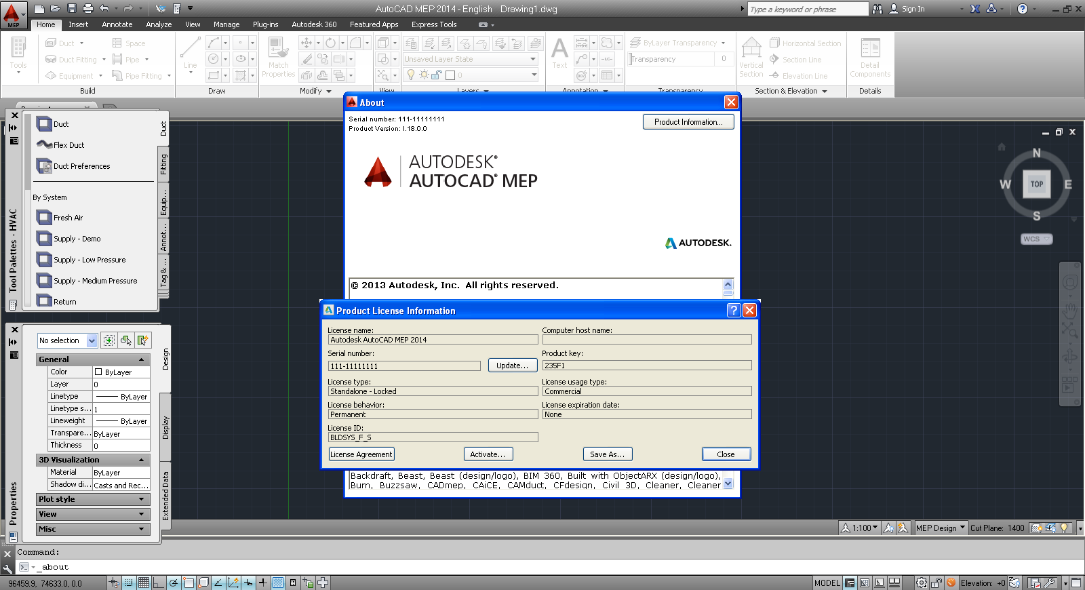Click the Search binoculars icon in title bar
1085x590 pixels.
tap(877, 9)
